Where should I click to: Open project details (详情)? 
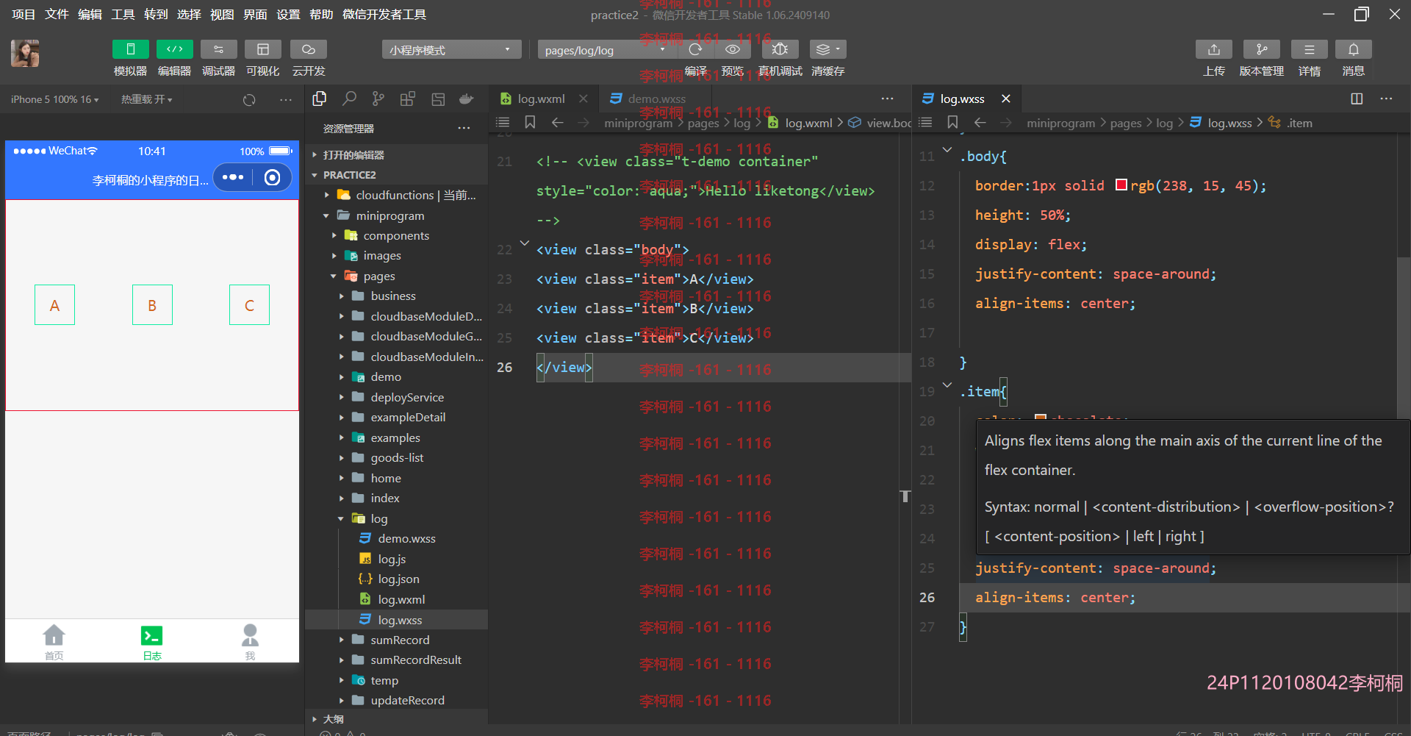1310,49
